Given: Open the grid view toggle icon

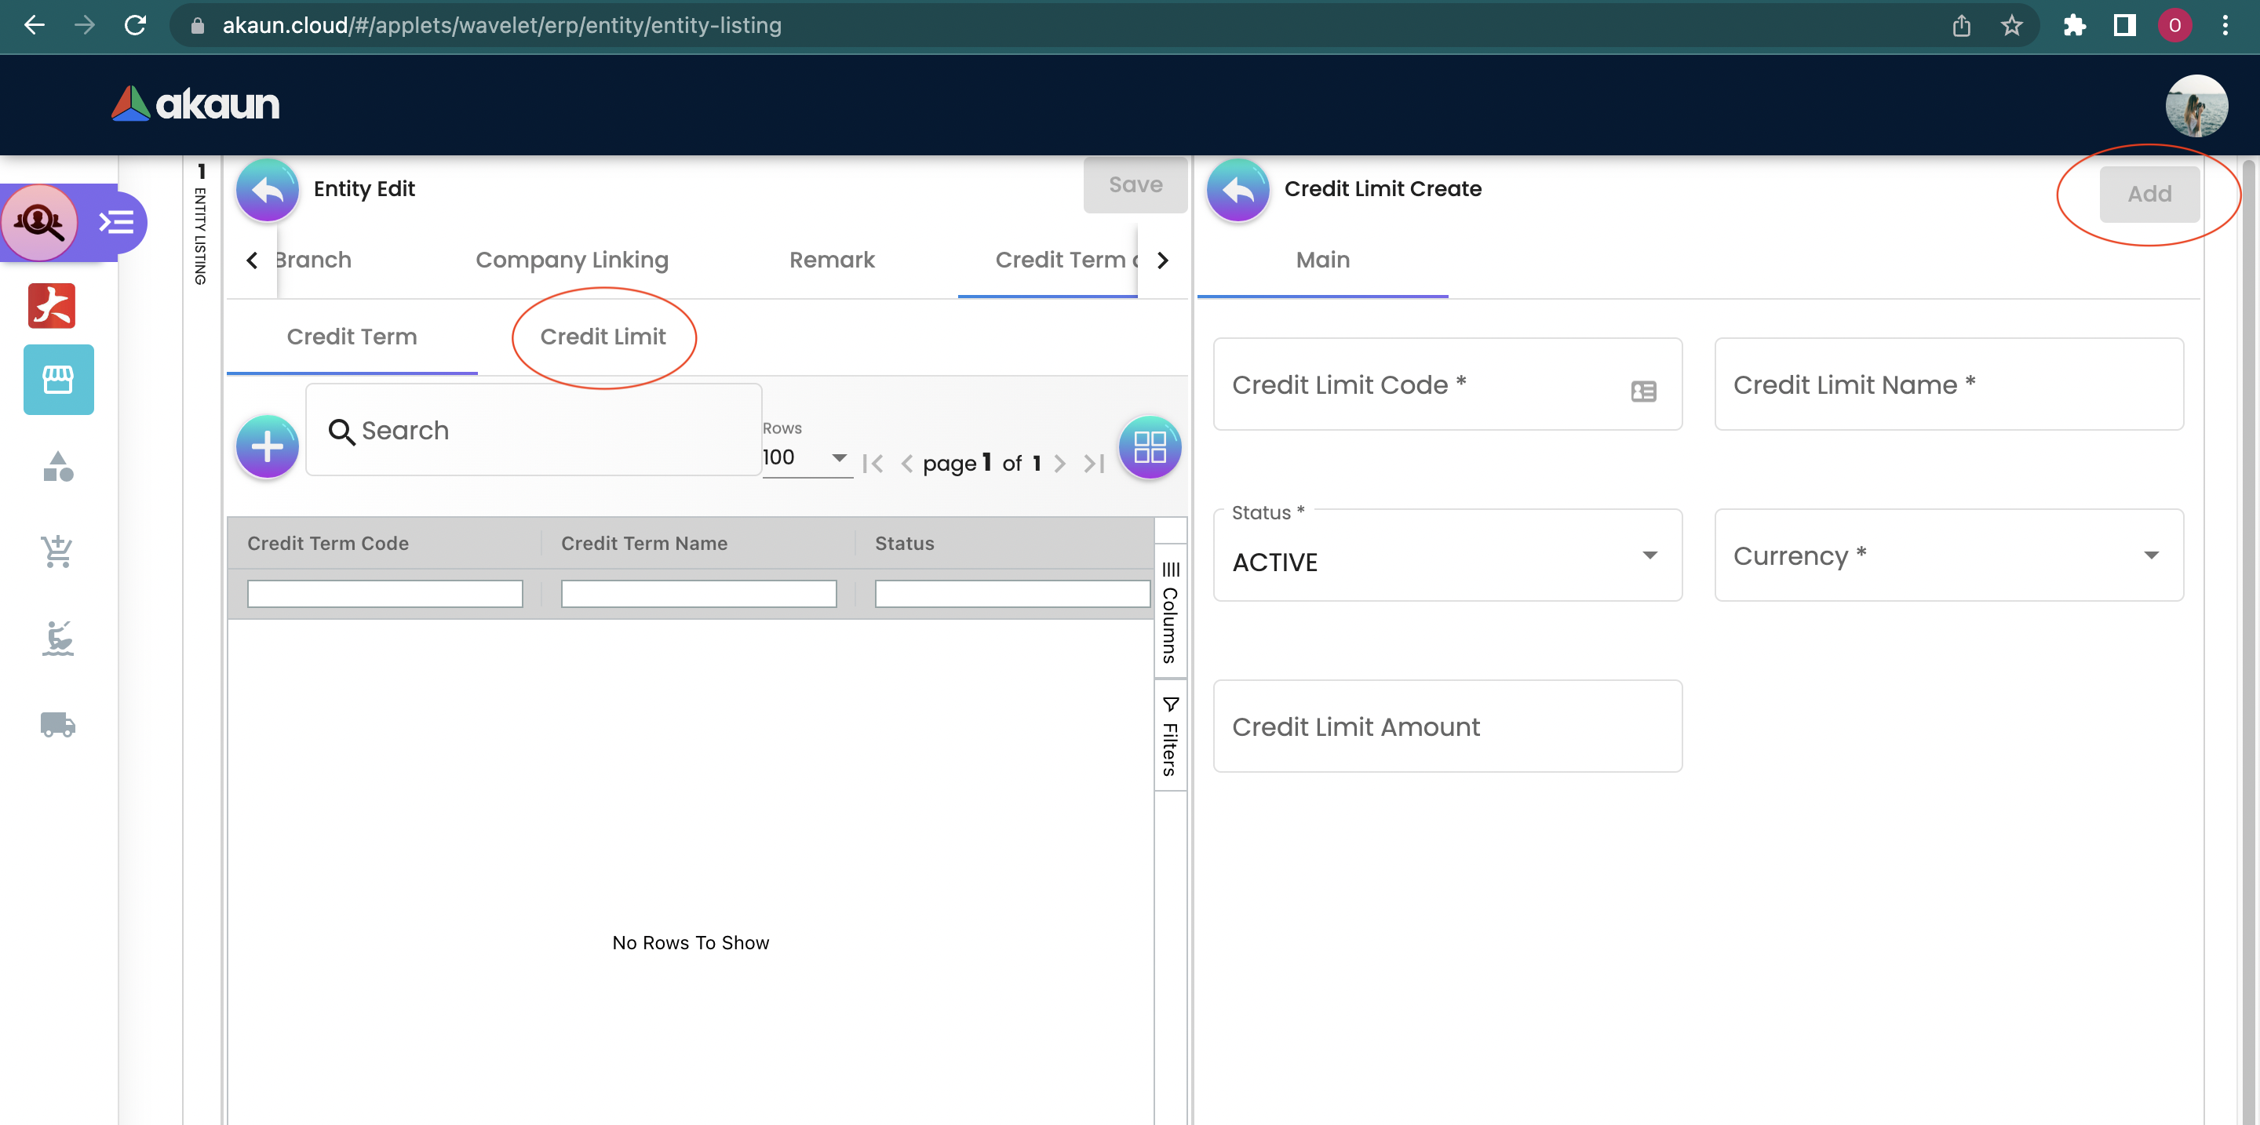Looking at the screenshot, I should [1150, 447].
